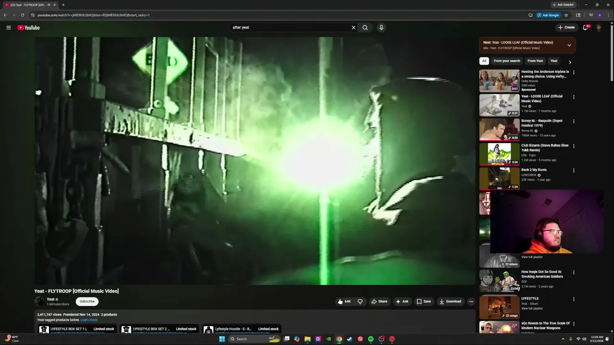Open the taskbar clock and date
Viewport: 614px width, 345px height.
click(x=597, y=339)
